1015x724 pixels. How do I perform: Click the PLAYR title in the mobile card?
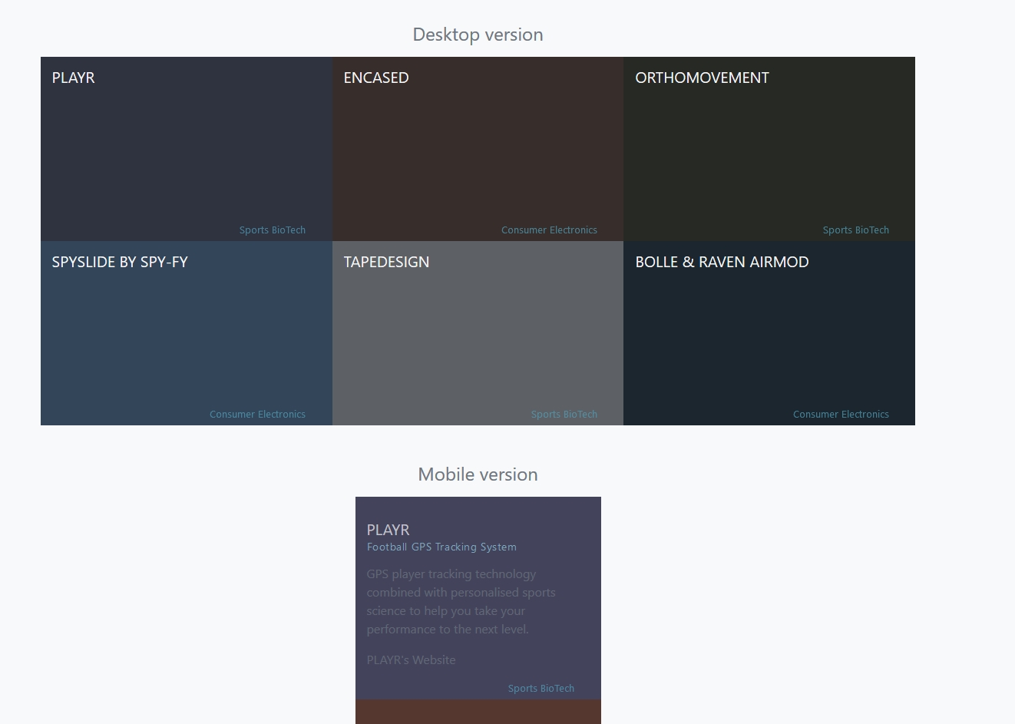click(x=388, y=530)
